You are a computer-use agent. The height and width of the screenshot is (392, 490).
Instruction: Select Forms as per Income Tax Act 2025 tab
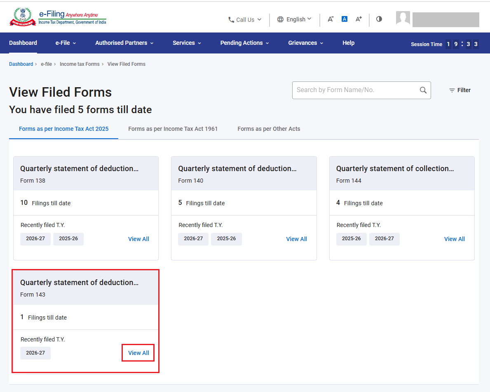coord(64,129)
